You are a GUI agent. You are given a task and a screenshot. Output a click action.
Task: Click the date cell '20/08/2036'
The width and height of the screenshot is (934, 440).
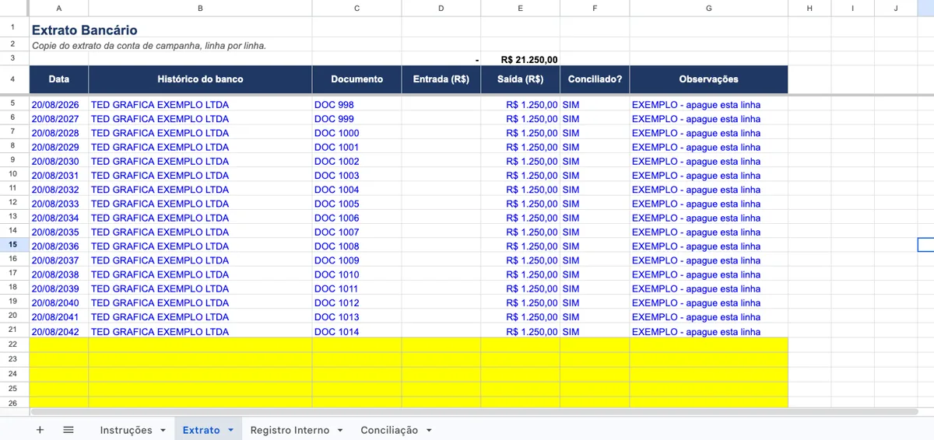tap(59, 246)
